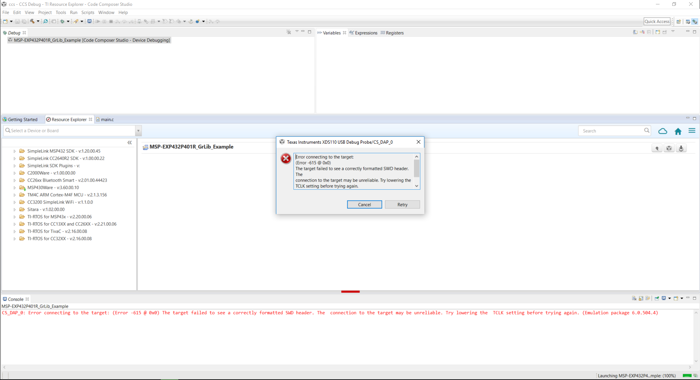Click Remove All Terminated Launches in Debug view
Viewport: 700px width, 380px height.
coord(289,32)
